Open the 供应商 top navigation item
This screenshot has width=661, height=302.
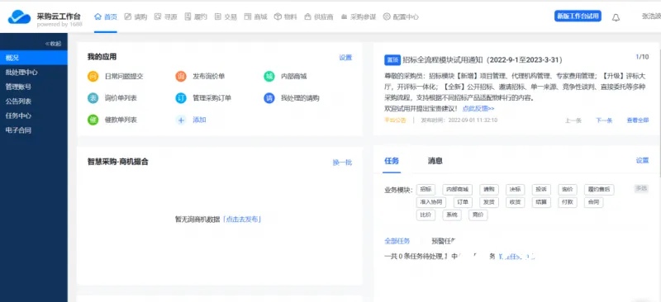click(319, 17)
